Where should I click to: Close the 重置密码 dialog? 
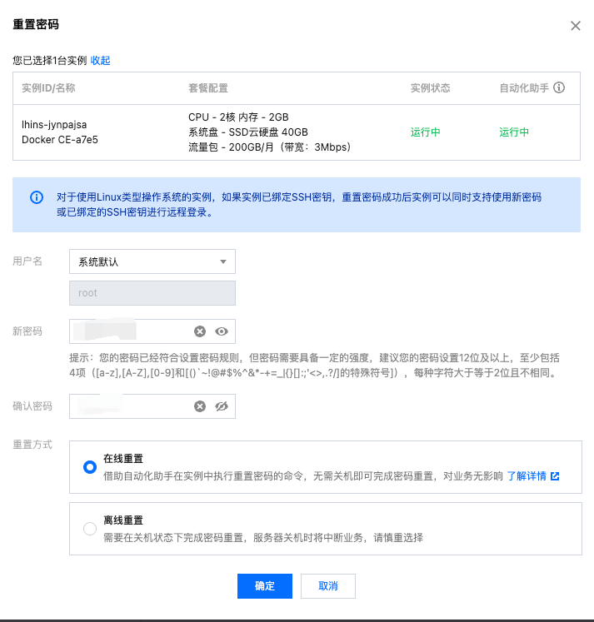(575, 26)
